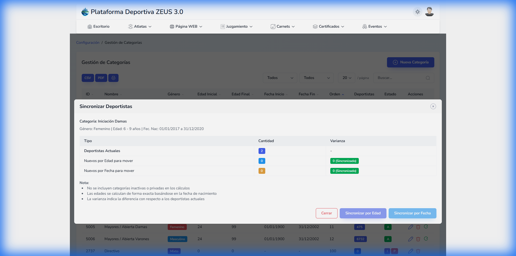Click the Sincronizar por Edad button
Screen dimensions: 516x256
(x=363, y=213)
